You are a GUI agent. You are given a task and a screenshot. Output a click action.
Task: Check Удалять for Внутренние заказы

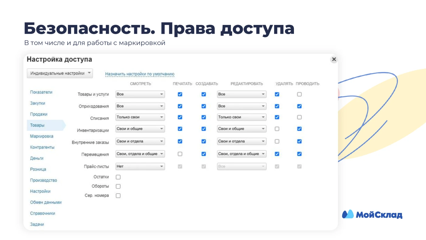[277, 141]
